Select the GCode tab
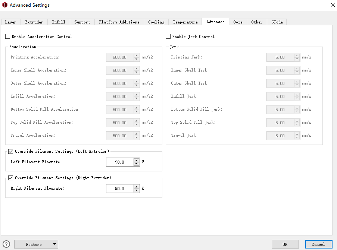Viewport: 337px width, 250px height. [277, 22]
